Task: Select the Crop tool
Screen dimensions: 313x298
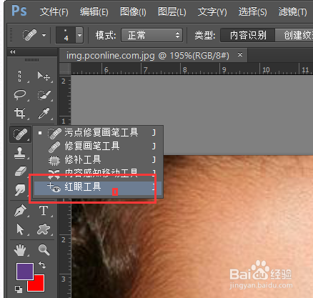Action: [x=20, y=113]
